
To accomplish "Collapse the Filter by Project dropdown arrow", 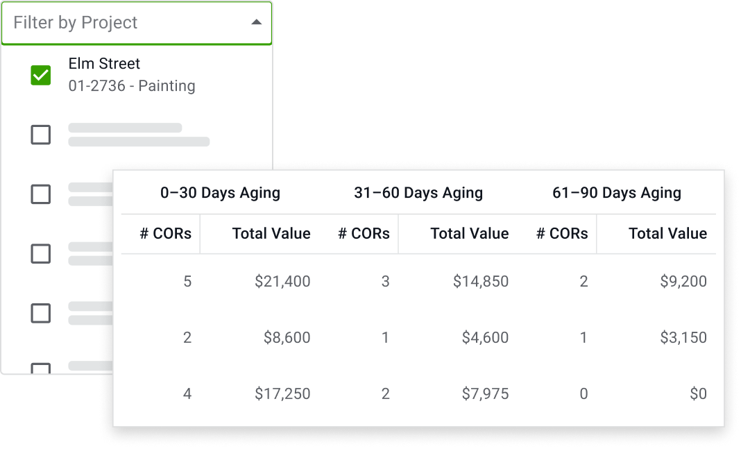I will (x=256, y=23).
